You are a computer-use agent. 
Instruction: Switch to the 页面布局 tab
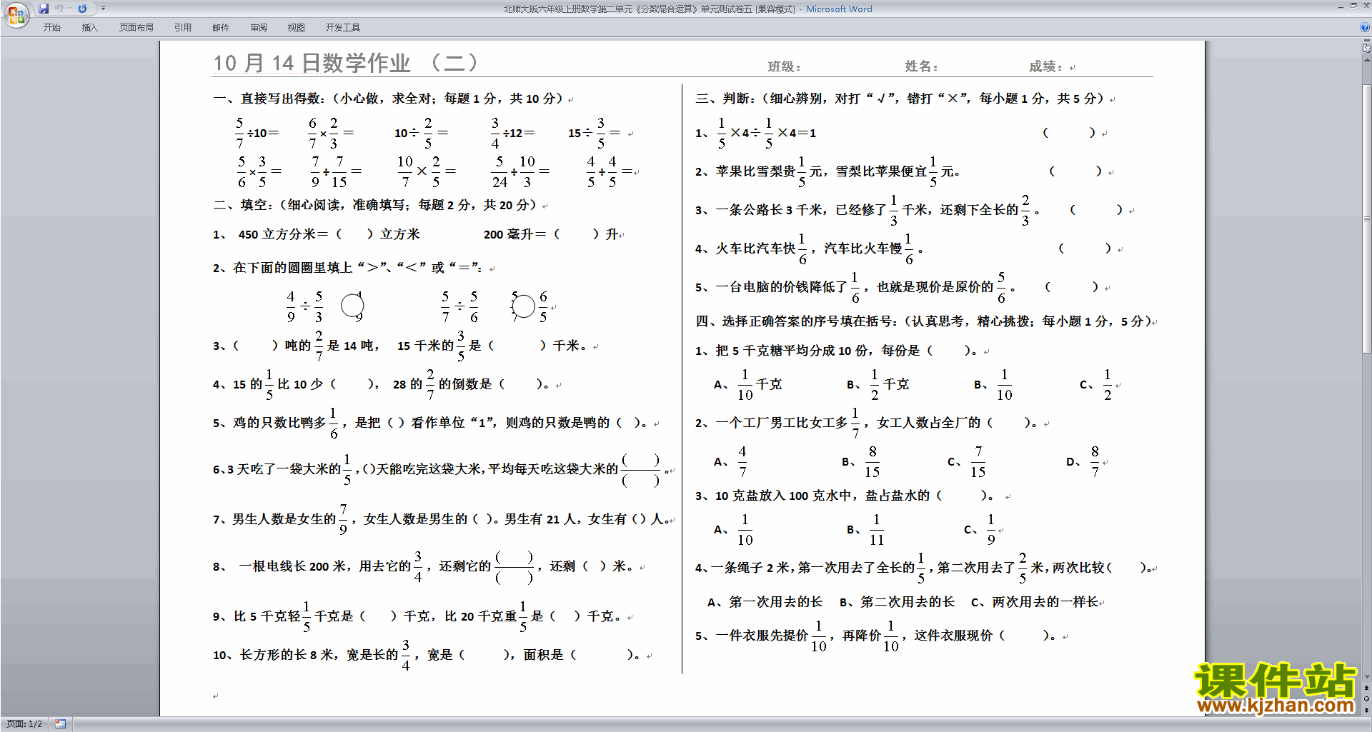click(136, 28)
